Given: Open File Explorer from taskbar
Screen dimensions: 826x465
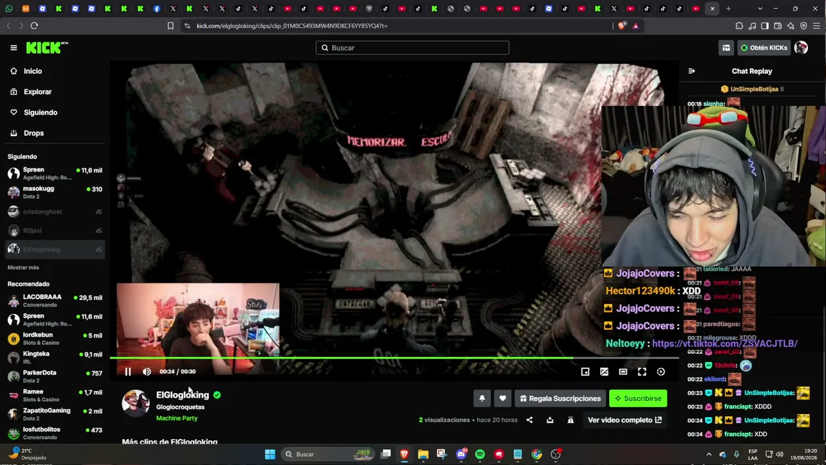Looking at the screenshot, I should pos(423,454).
